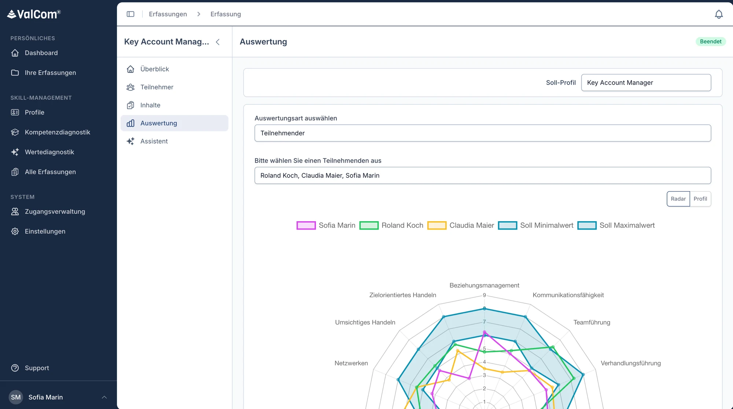This screenshot has height=409, width=733.
Task: Click the Sofia Marin pink color swatch
Action: click(306, 226)
